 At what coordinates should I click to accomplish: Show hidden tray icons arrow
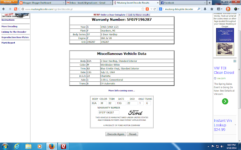click(208, 147)
